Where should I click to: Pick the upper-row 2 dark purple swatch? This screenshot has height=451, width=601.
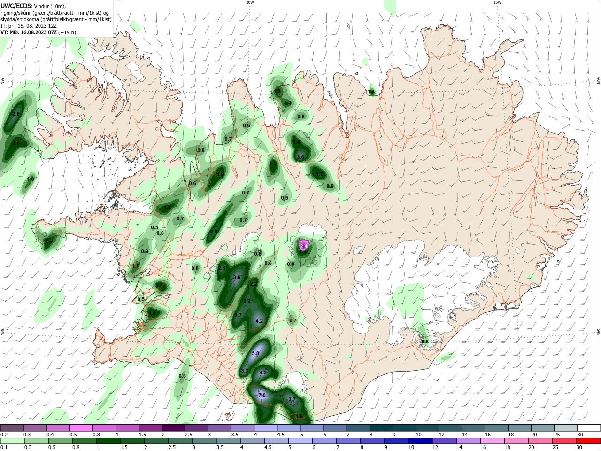click(173, 428)
